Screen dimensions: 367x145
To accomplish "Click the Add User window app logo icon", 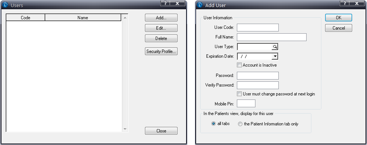I will (x=200, y=5).
